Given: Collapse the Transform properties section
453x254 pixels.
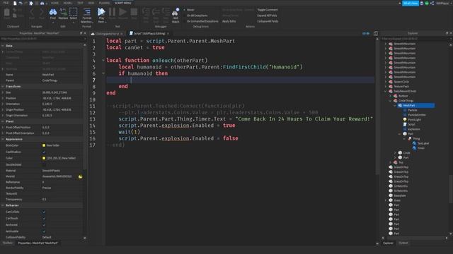Looking at the screenshot, I should 3,86.
